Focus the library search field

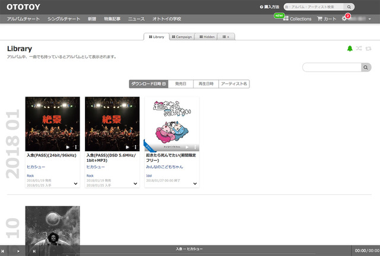click(332, 68)
